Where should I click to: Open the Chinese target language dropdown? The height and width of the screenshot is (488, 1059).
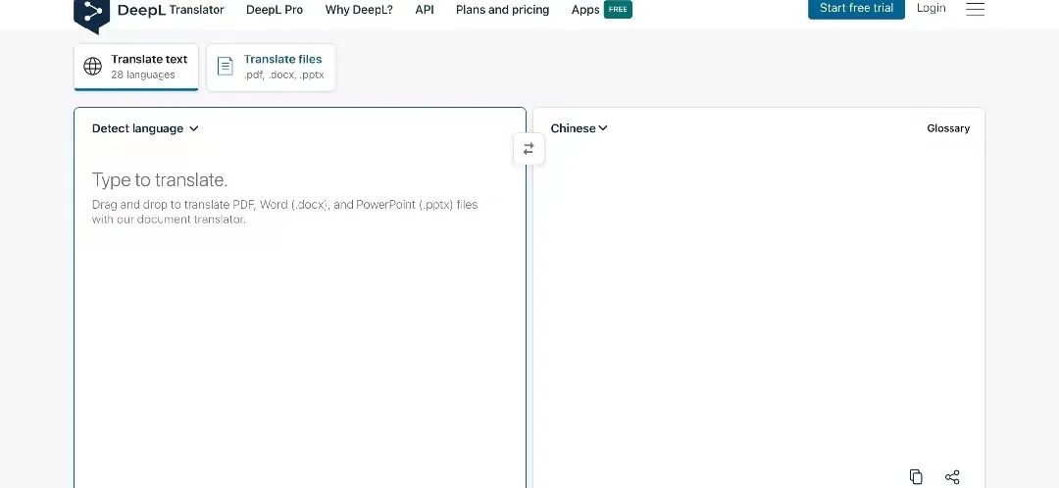(x=579, y=128)
